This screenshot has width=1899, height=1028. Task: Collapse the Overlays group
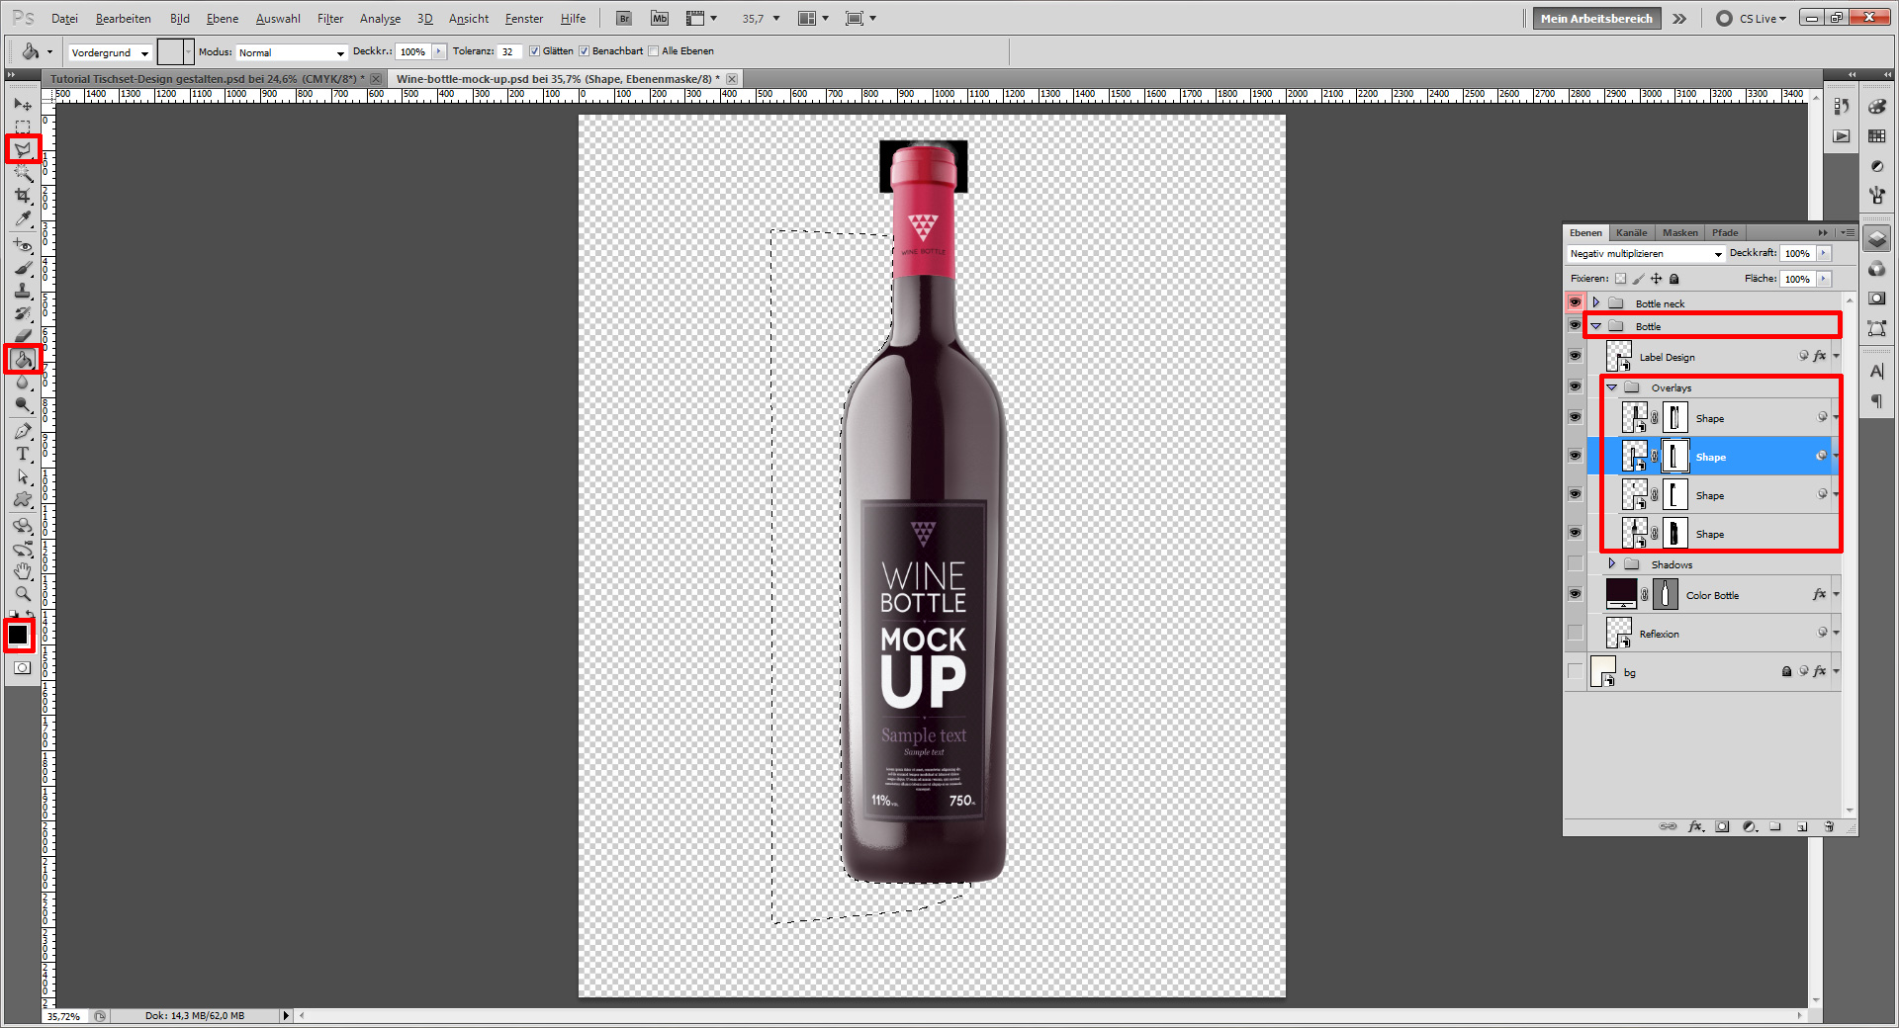(x=1612, y=387)
